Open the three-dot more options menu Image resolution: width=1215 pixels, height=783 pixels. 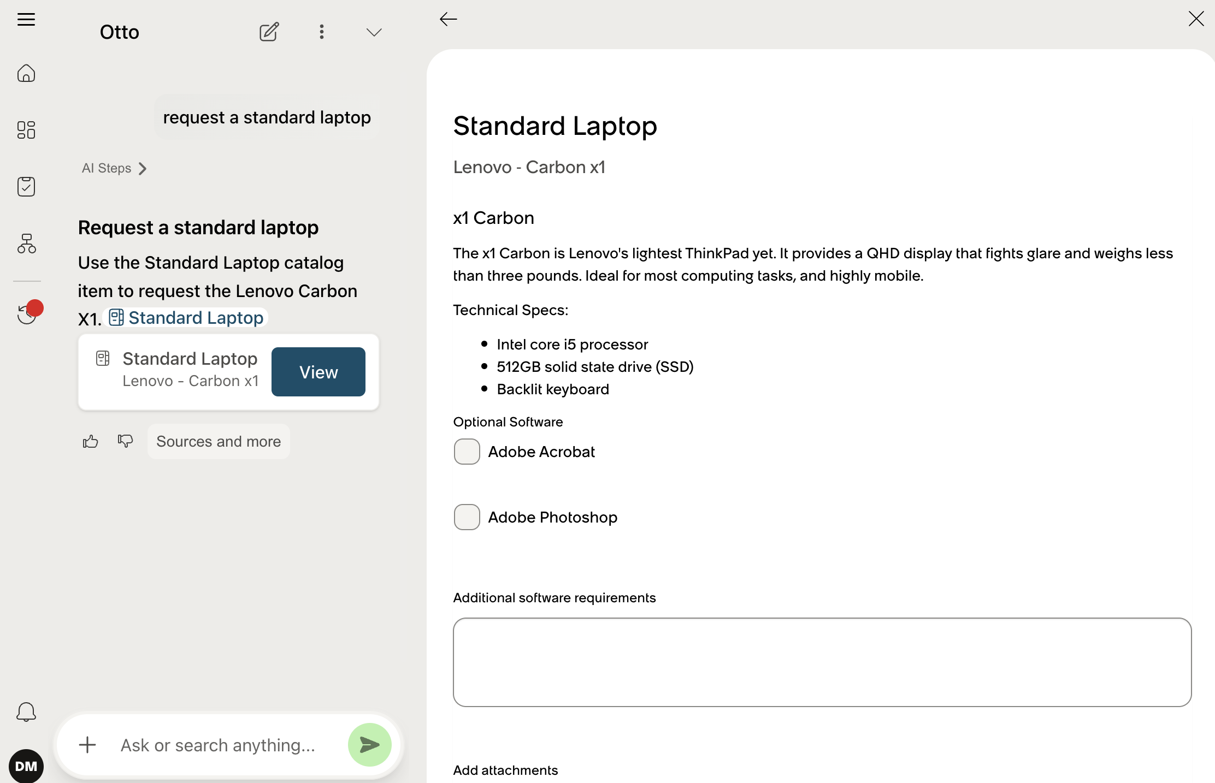click(322, 32)
